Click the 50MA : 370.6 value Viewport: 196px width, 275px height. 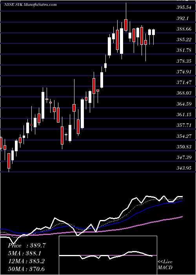26,269
